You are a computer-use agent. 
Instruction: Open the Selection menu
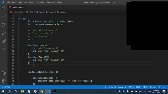(22, 2)
